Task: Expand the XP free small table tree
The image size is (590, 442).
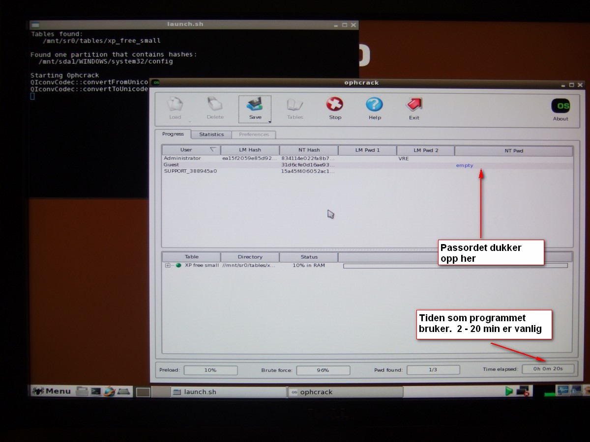Action: pyautogui.click(x=168, y=265)
